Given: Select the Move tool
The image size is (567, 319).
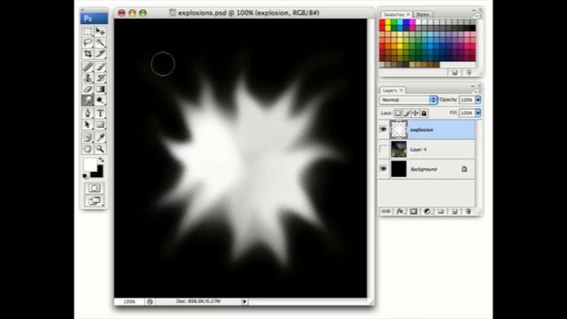Looking at the screenshot, I should pyautogui.click(x=100, y=32).
